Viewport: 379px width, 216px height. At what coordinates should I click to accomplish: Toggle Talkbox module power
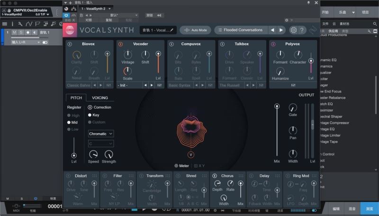(x=222, y=44)
